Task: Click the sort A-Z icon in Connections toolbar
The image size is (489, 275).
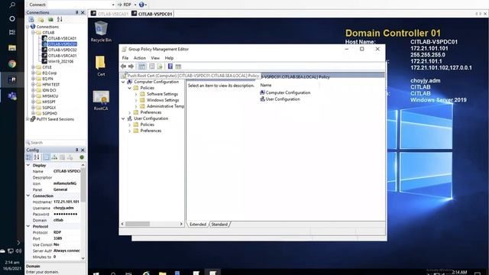Action: (x=60, y=19)
